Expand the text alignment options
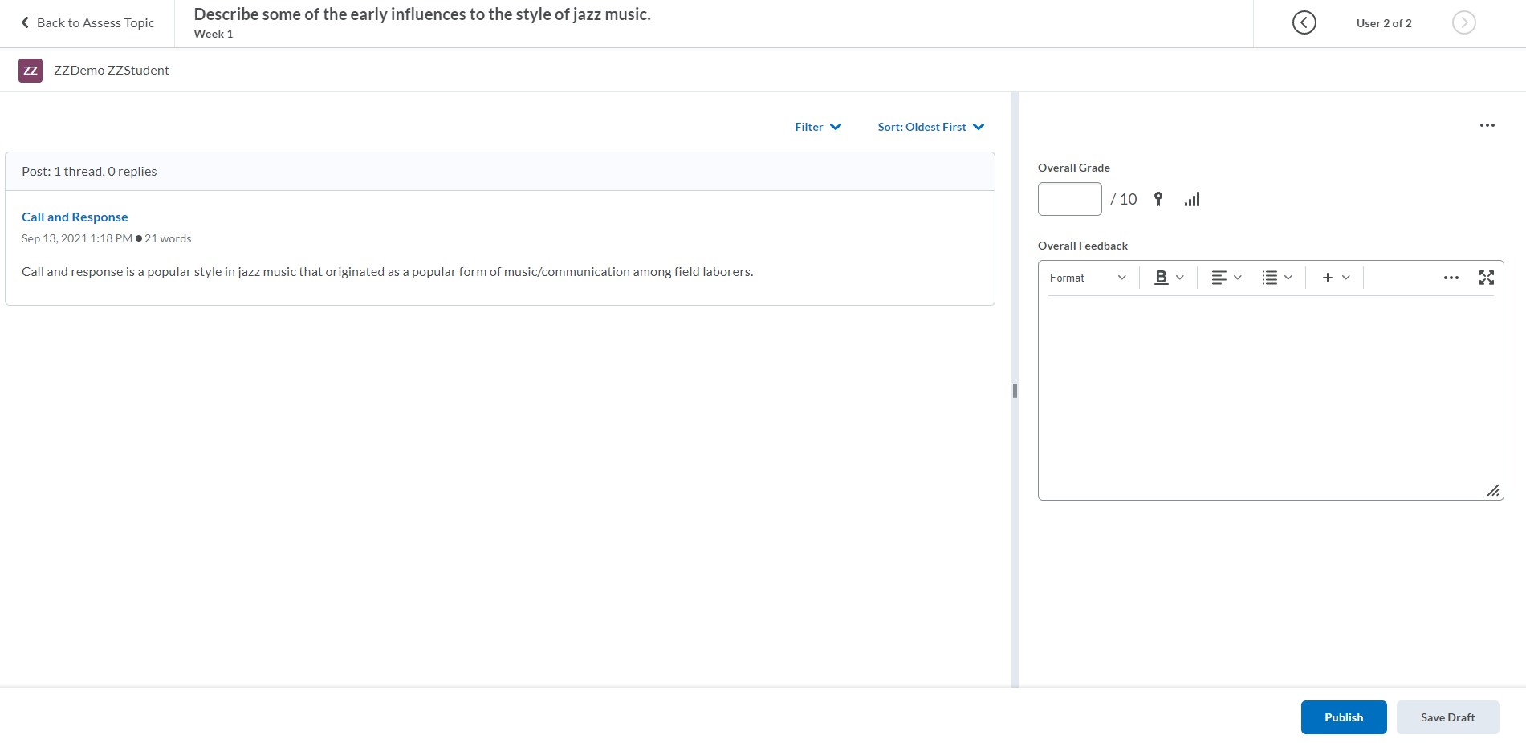The image size is (1526, 743). click(1226, 278)
